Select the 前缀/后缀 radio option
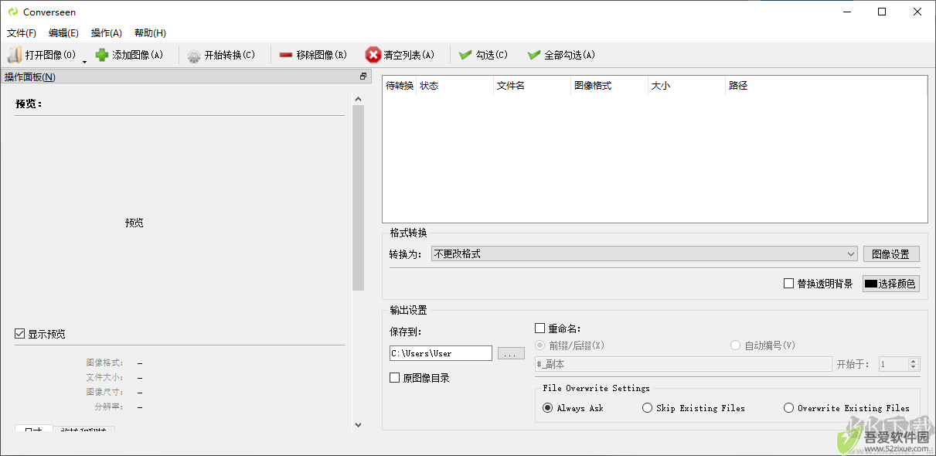Screen dimensions: 936x456 point(539,345)
